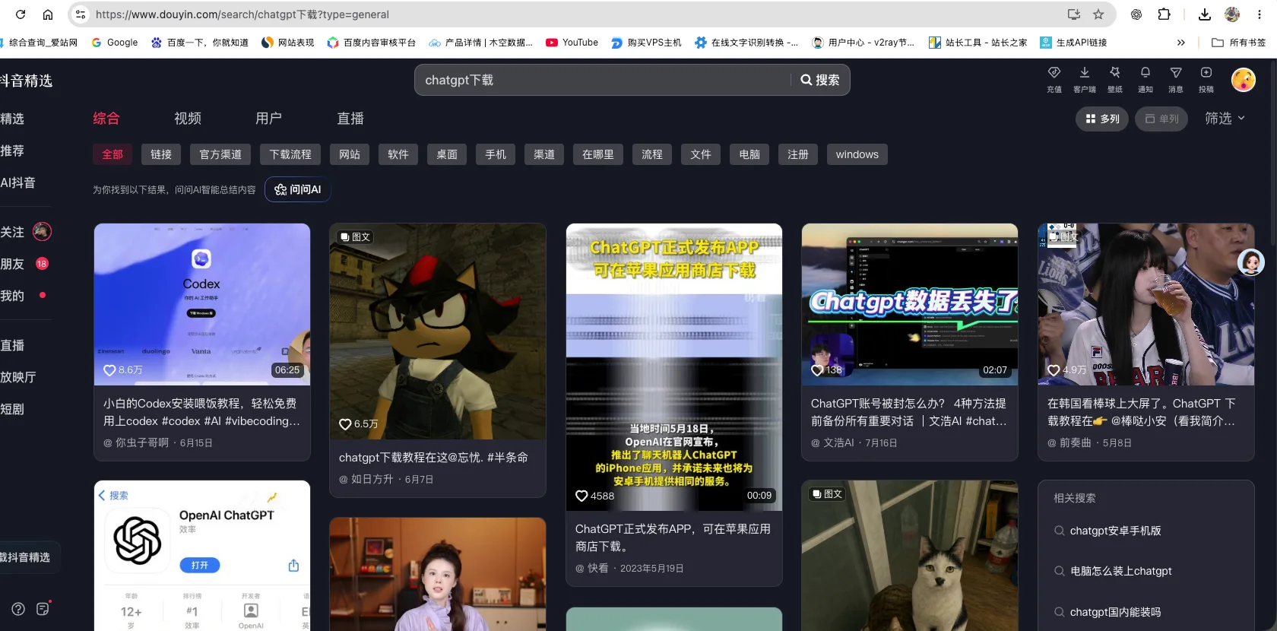Open the Google bookmark

pos(115,43)
